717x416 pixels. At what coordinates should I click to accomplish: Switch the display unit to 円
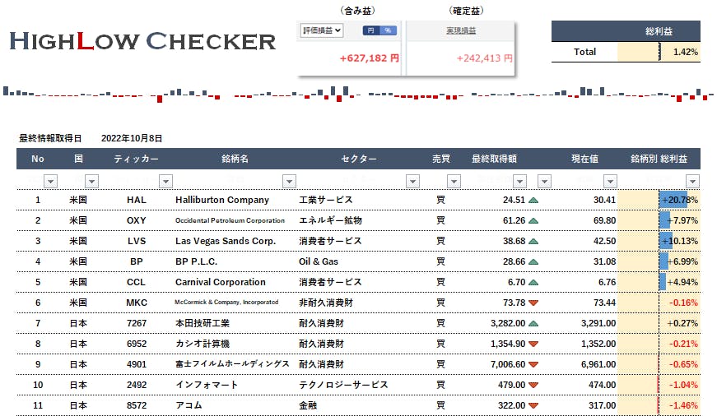[370, 30]
